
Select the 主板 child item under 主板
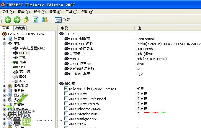[x=23, y=58]
